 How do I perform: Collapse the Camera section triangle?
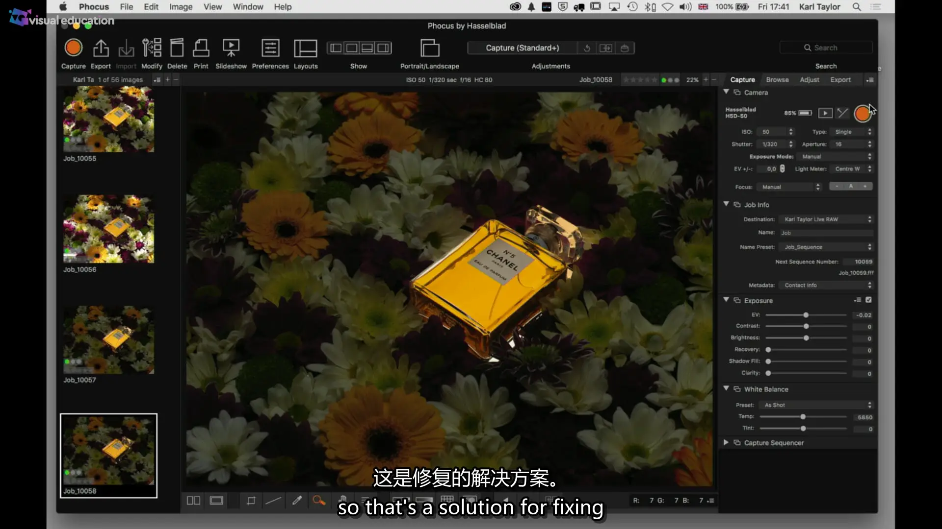726,92
